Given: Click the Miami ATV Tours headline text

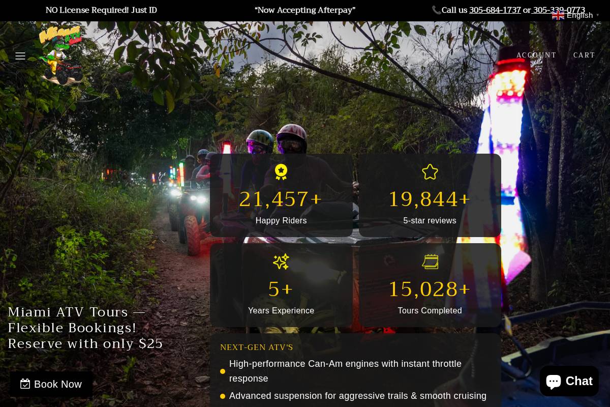Looking at the screenshot, I should click(85, 328).
